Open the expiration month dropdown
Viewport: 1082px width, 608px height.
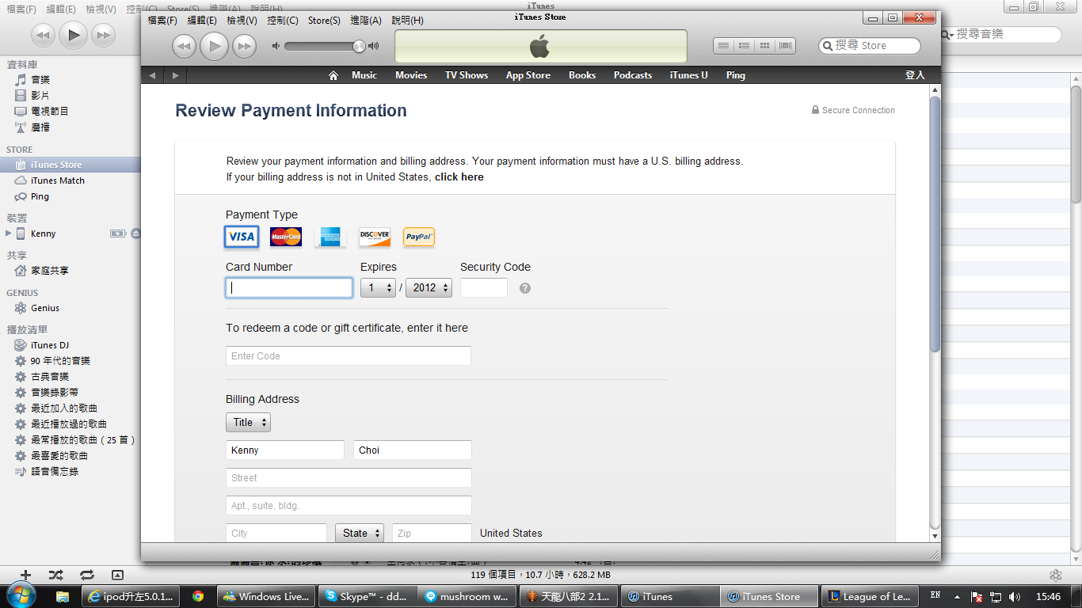(379, 288)
